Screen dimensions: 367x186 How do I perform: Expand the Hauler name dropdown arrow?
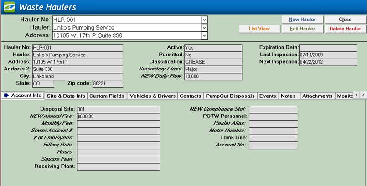(x=204, y=28)
